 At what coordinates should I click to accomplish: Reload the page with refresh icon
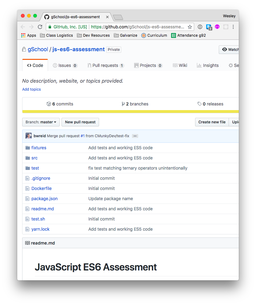40,27
